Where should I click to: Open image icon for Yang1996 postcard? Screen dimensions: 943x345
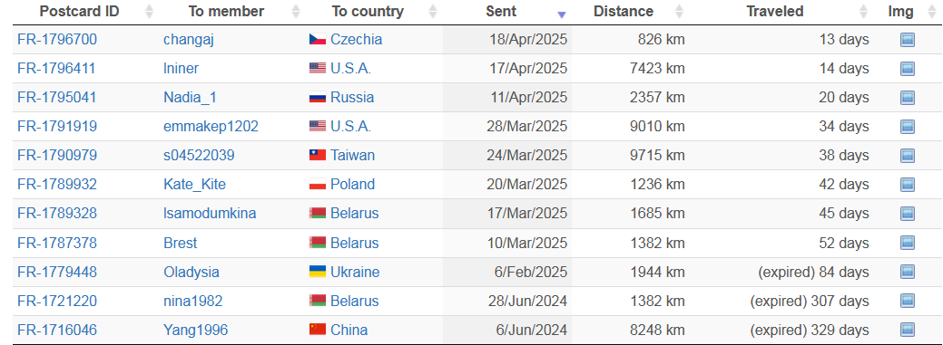(907, 330)
